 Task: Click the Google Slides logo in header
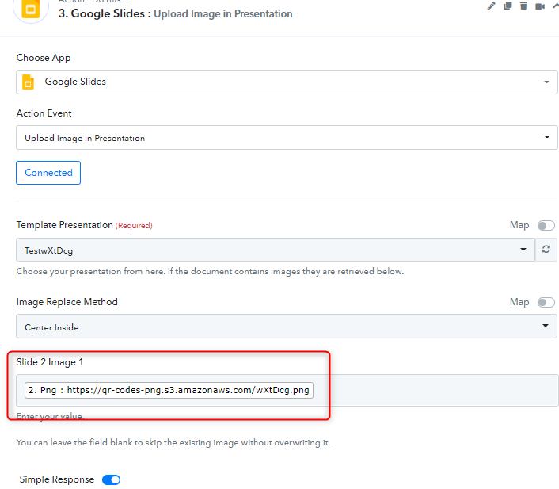pos(31,9)
